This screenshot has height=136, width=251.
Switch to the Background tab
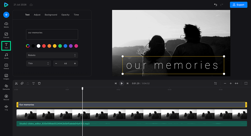[51, 15]
